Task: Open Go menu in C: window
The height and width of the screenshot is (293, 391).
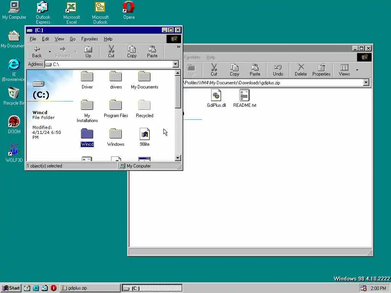Action: point(73,39)
